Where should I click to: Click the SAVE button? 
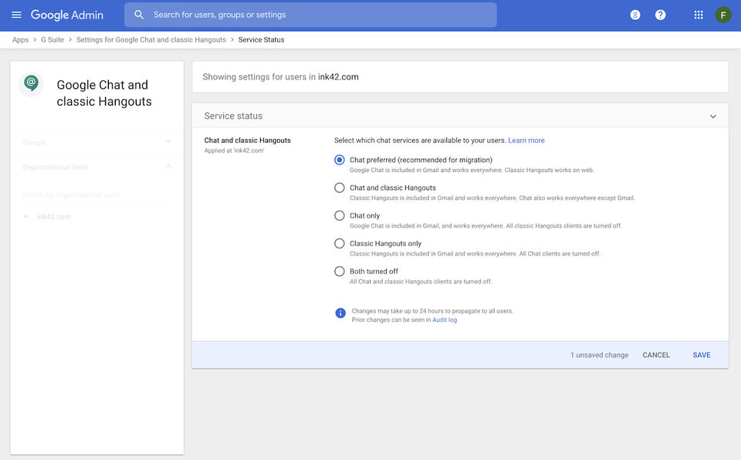click(702, 355)
